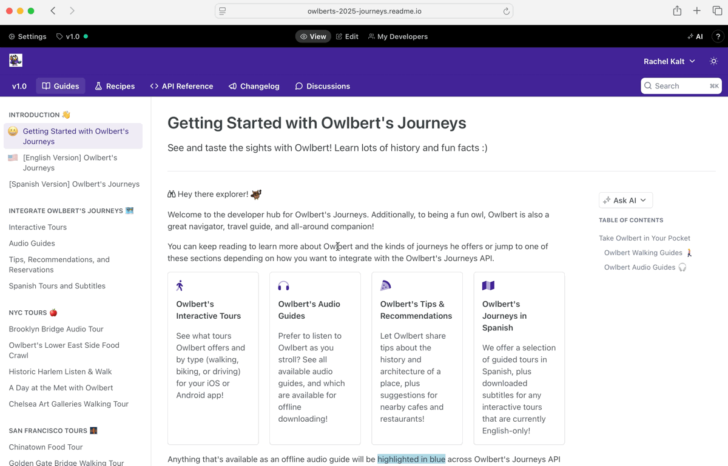Jump to Owlbert Audio Guides in table of contents
The width and height of the screenshot is (728, 466).
click(x=645, y=267)
